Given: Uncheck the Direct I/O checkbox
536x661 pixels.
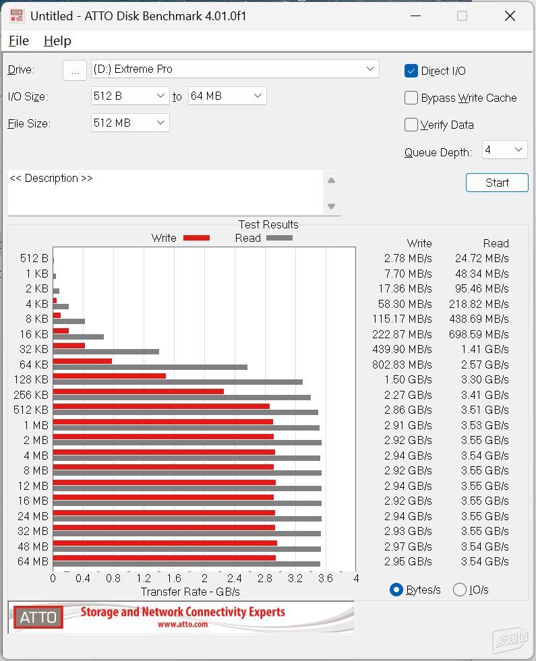Looking at the screenshot, I should click(411, 71).
